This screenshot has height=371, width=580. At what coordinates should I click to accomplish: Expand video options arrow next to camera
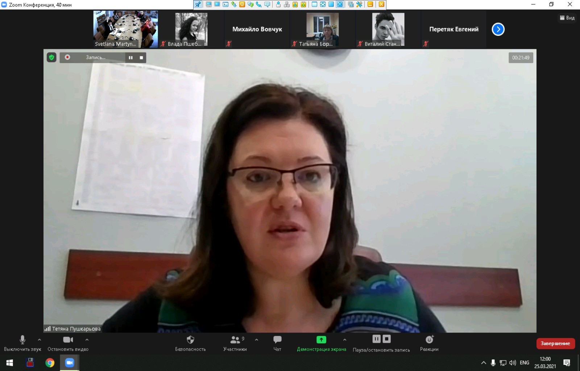click(x=87, y=340)
